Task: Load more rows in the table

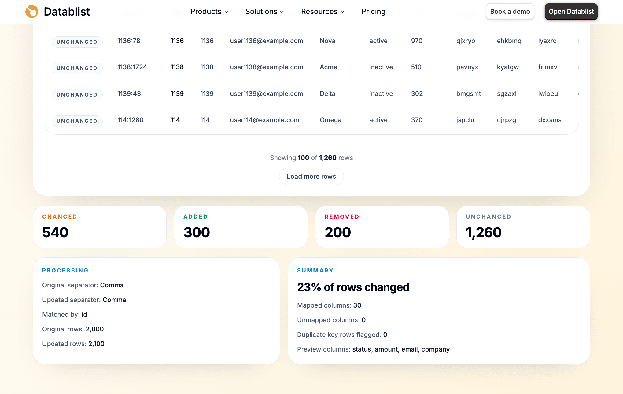Action: pos(311,177)
